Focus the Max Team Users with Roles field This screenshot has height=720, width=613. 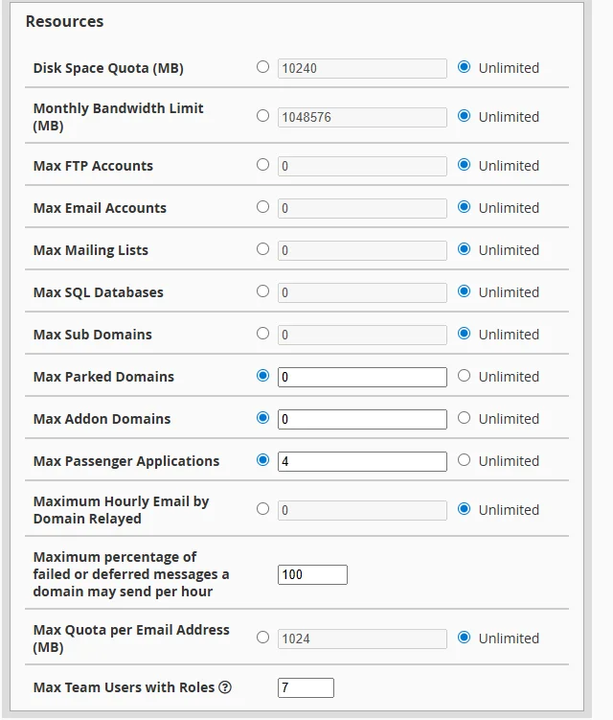[306, 687]
